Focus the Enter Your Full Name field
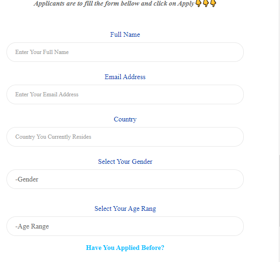The height and width of the screenshot is (262, 280). pyautogui.click(x=125, y=52)
